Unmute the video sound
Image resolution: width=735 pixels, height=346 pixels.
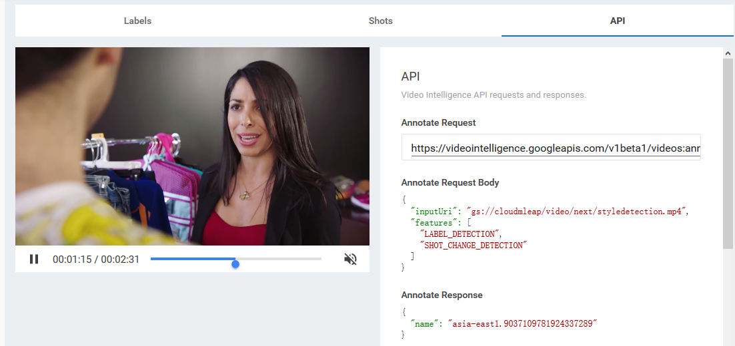click(350, 259)
